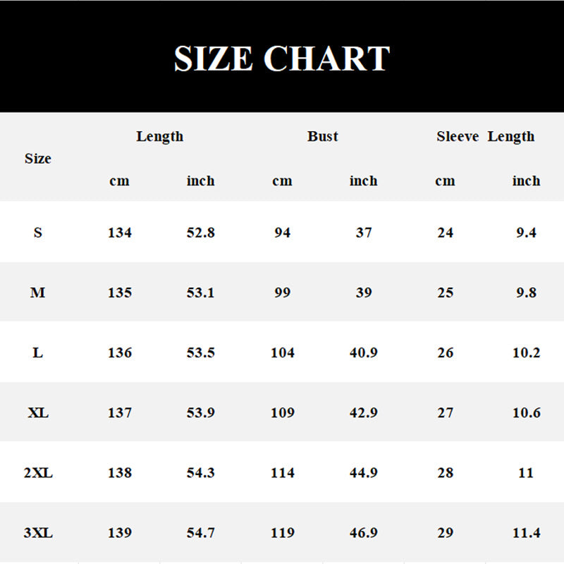
Task: Click the cm subheader under Length
Action: [x=120, y=181]
